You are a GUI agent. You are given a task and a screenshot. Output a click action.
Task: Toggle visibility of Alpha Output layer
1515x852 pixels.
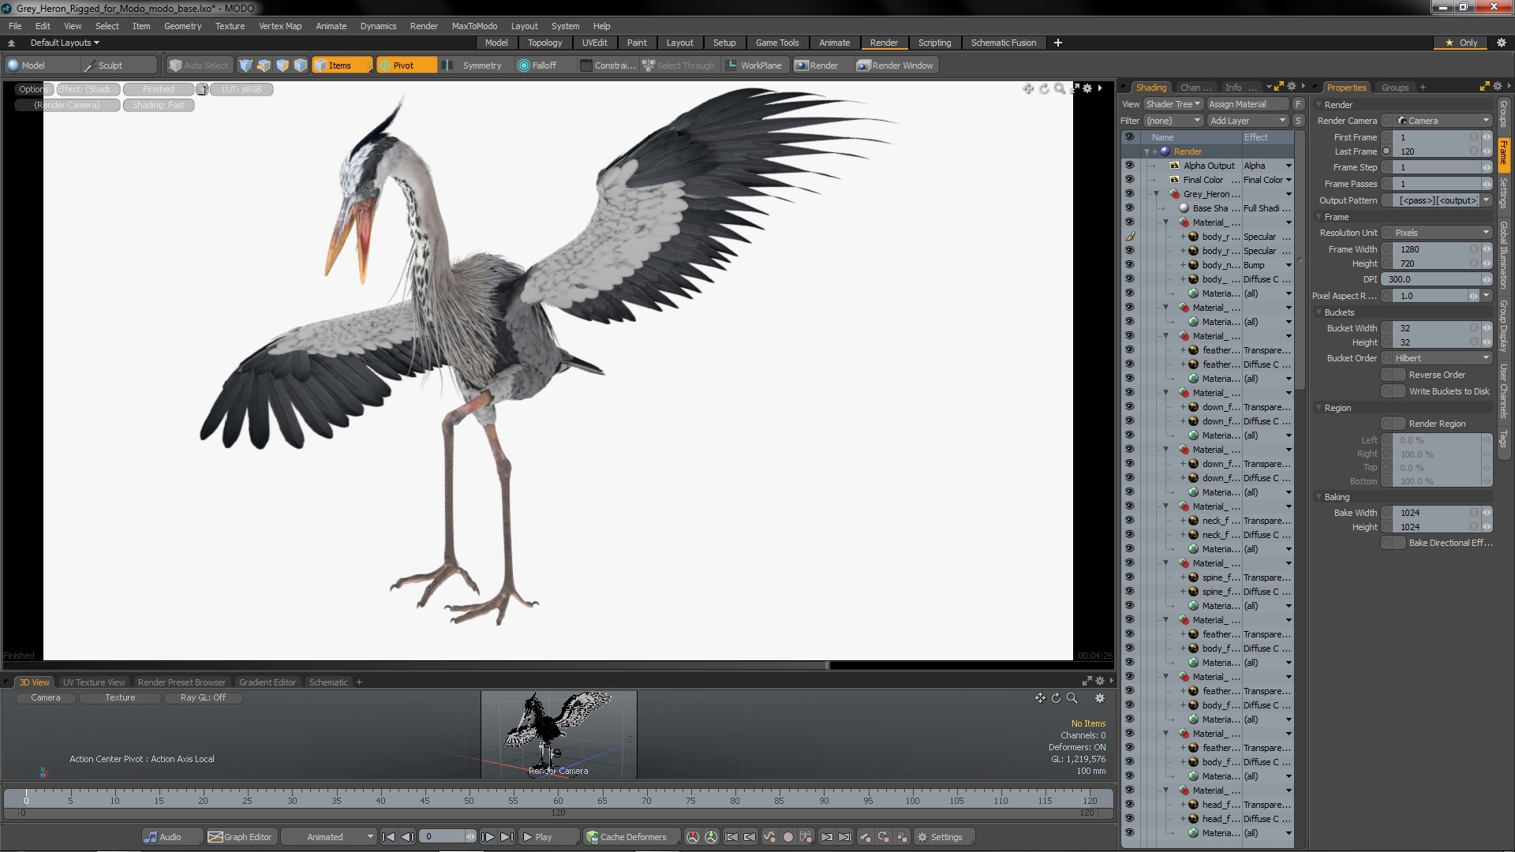click(1129, 166)
